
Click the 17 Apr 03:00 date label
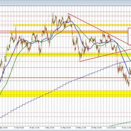(19, 128)
